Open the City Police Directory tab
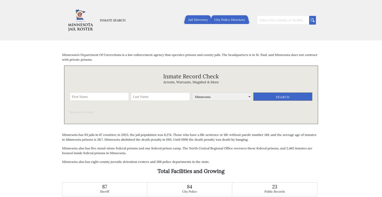Viewport: 382px width, 197px height. pyautogui.click(x=230, y=20)
